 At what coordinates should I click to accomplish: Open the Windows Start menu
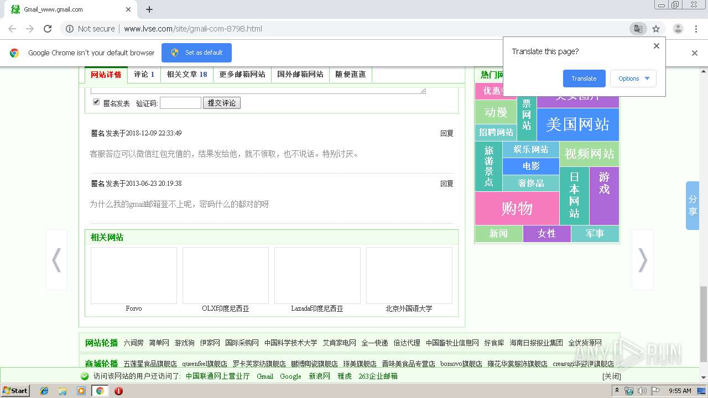tap(15, 390)
